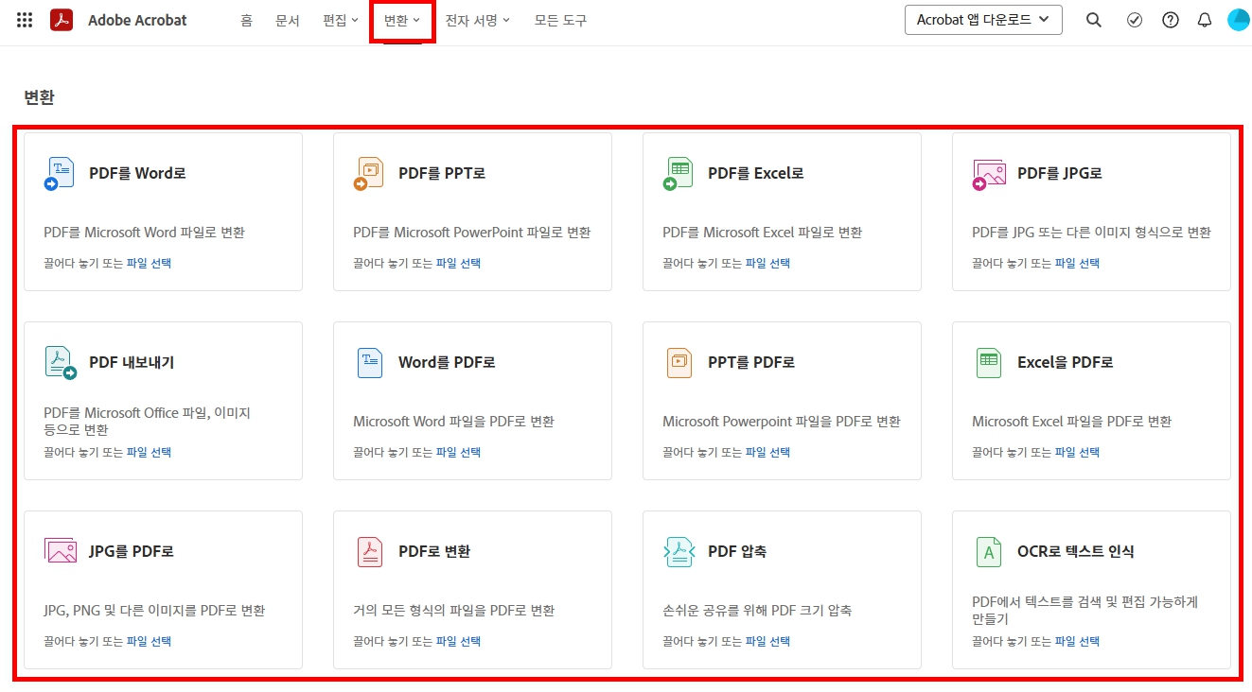Select the PDF를 PPT로 card title
The image size is (1252, 692).
click(x=442, y=173)
